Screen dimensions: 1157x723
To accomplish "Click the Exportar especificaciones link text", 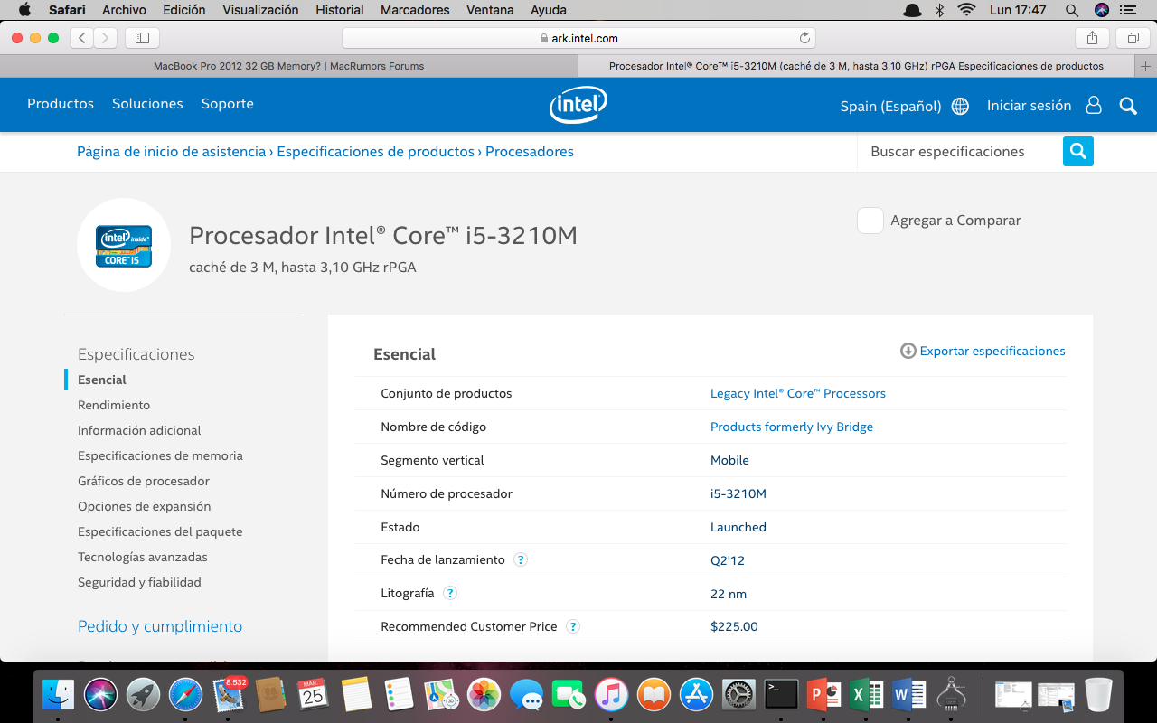I will click(x=992, y=351).
